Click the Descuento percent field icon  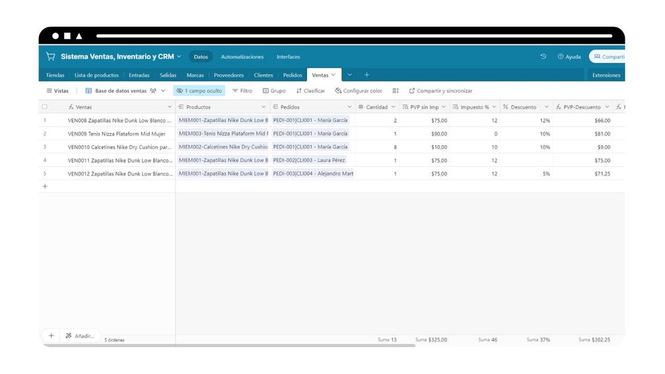(x=506, y=107)
